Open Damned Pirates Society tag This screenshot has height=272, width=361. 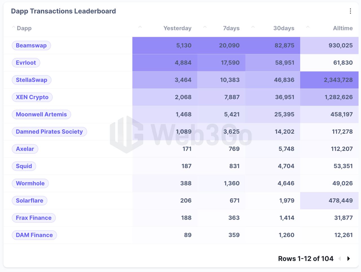tap(49, 131)
